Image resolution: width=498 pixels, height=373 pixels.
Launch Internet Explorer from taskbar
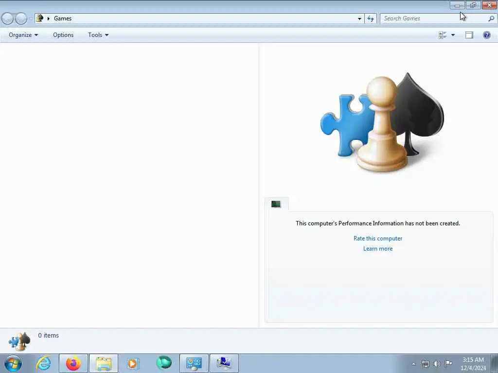tap(43, 363)
